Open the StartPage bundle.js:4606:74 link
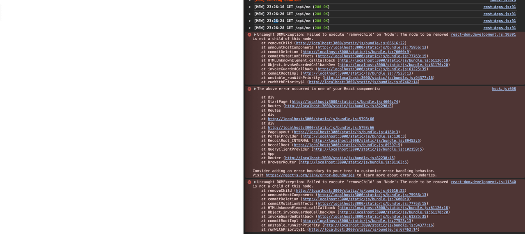 click(x=345, y=102)
